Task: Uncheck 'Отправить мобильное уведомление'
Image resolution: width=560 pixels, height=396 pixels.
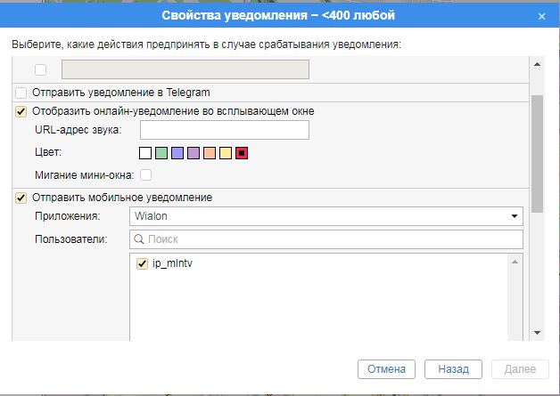Action: [x=21, y=197]
